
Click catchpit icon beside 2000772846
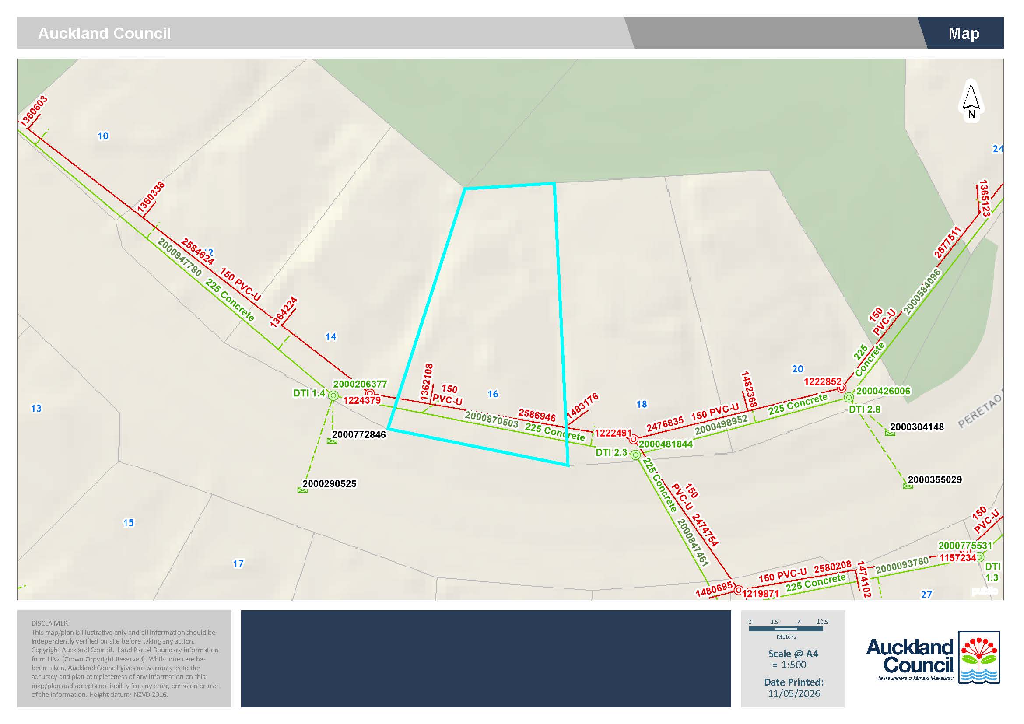click(331, 441)
